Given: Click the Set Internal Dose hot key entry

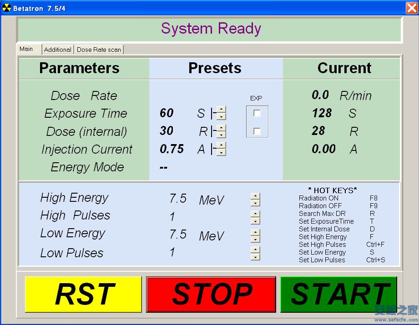Looking at the screenshot, I should click(x=337, y=229).
